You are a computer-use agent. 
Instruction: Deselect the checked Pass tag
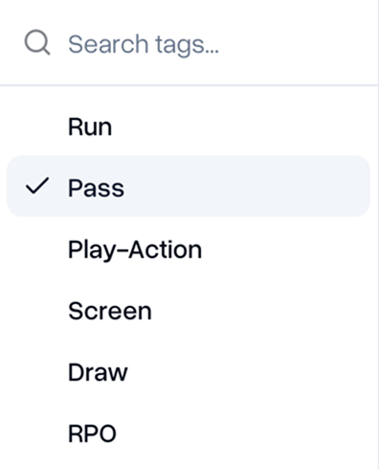tap(189, 186)
